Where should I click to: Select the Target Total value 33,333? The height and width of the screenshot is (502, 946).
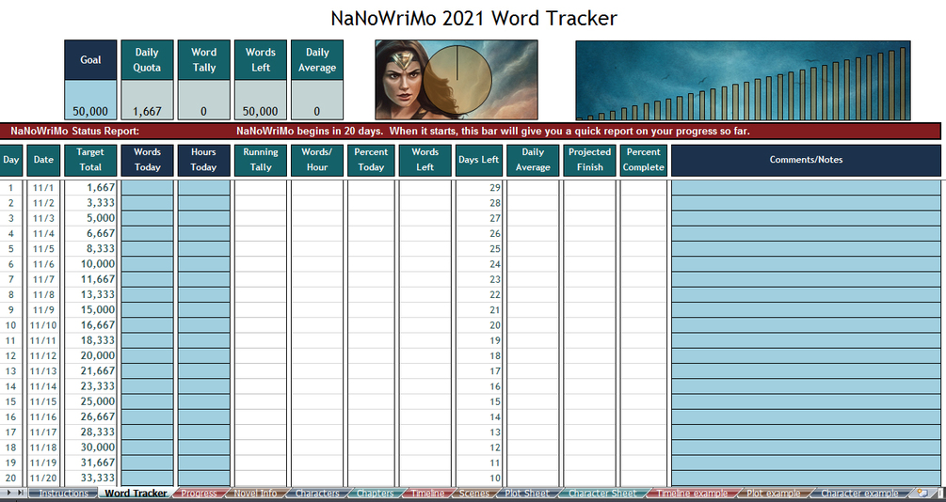90,478
